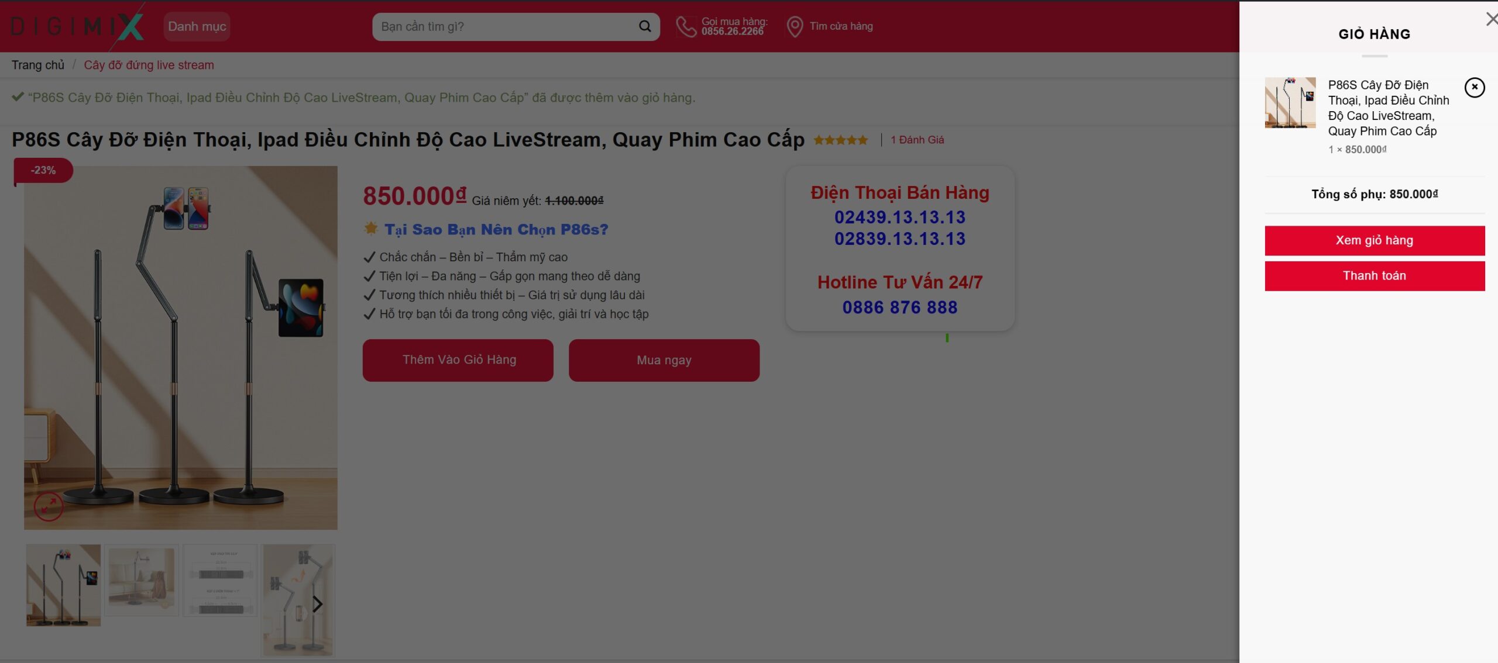Click Thêm Vào Giỏ Hàng button

[458, 360]
